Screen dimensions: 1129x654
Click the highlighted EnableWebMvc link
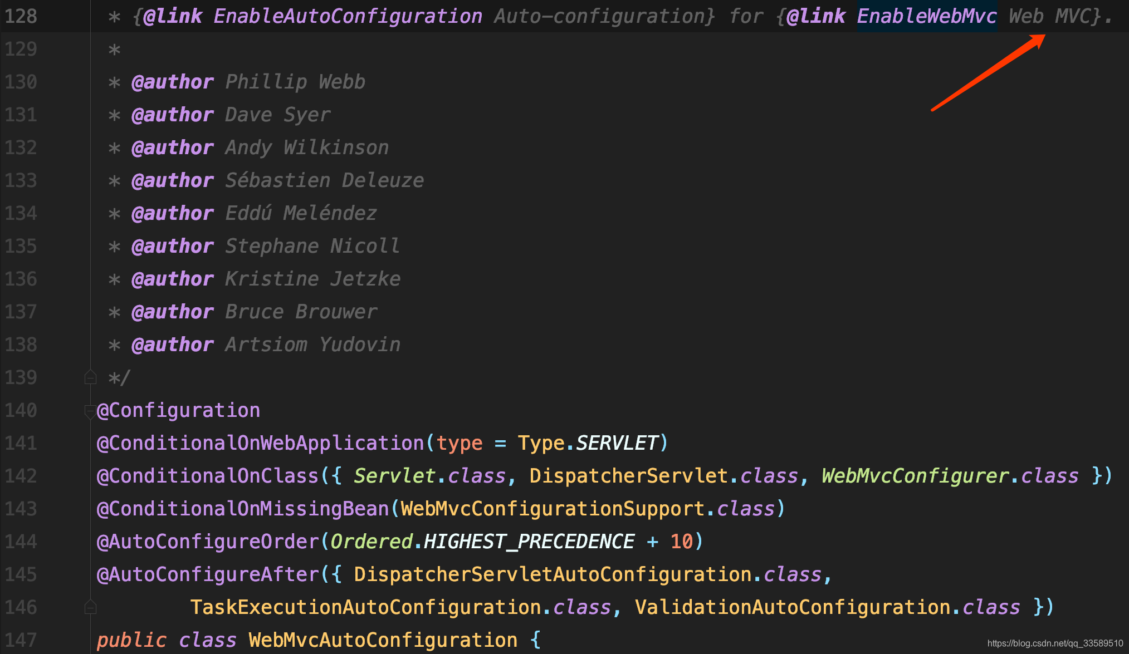[x=926, y=16]
